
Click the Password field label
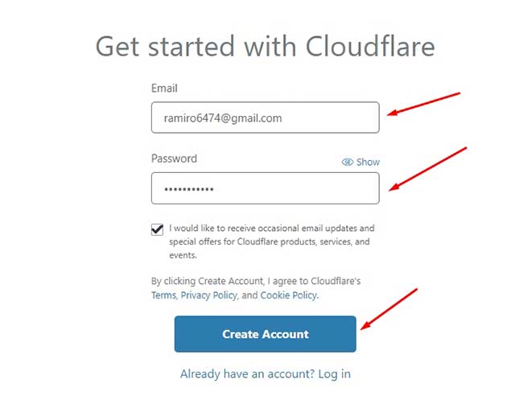tap(174, 159)
